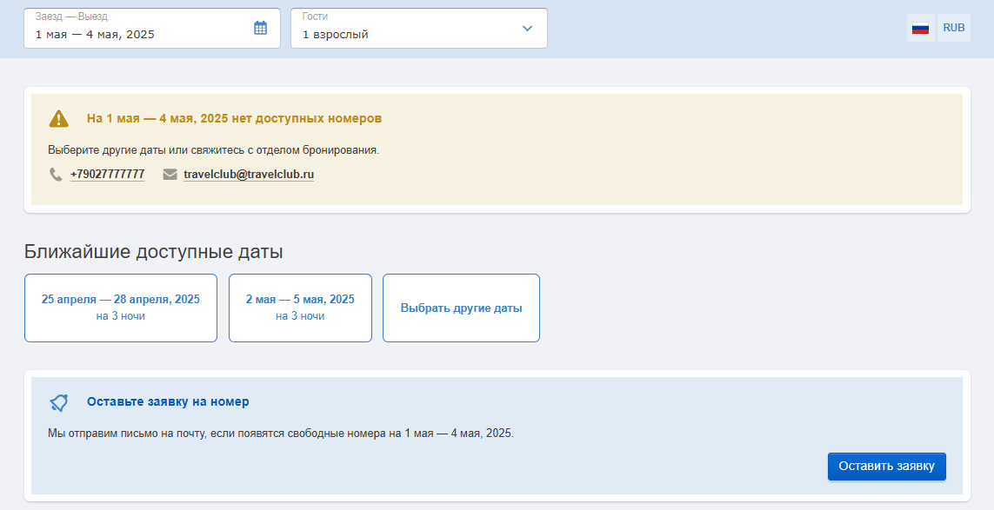Click the envelope email icon
Screen dimensions: 994x510
(170, 175)
